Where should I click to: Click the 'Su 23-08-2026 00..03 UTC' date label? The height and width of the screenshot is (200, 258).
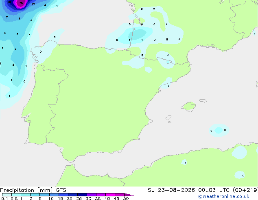189,190
